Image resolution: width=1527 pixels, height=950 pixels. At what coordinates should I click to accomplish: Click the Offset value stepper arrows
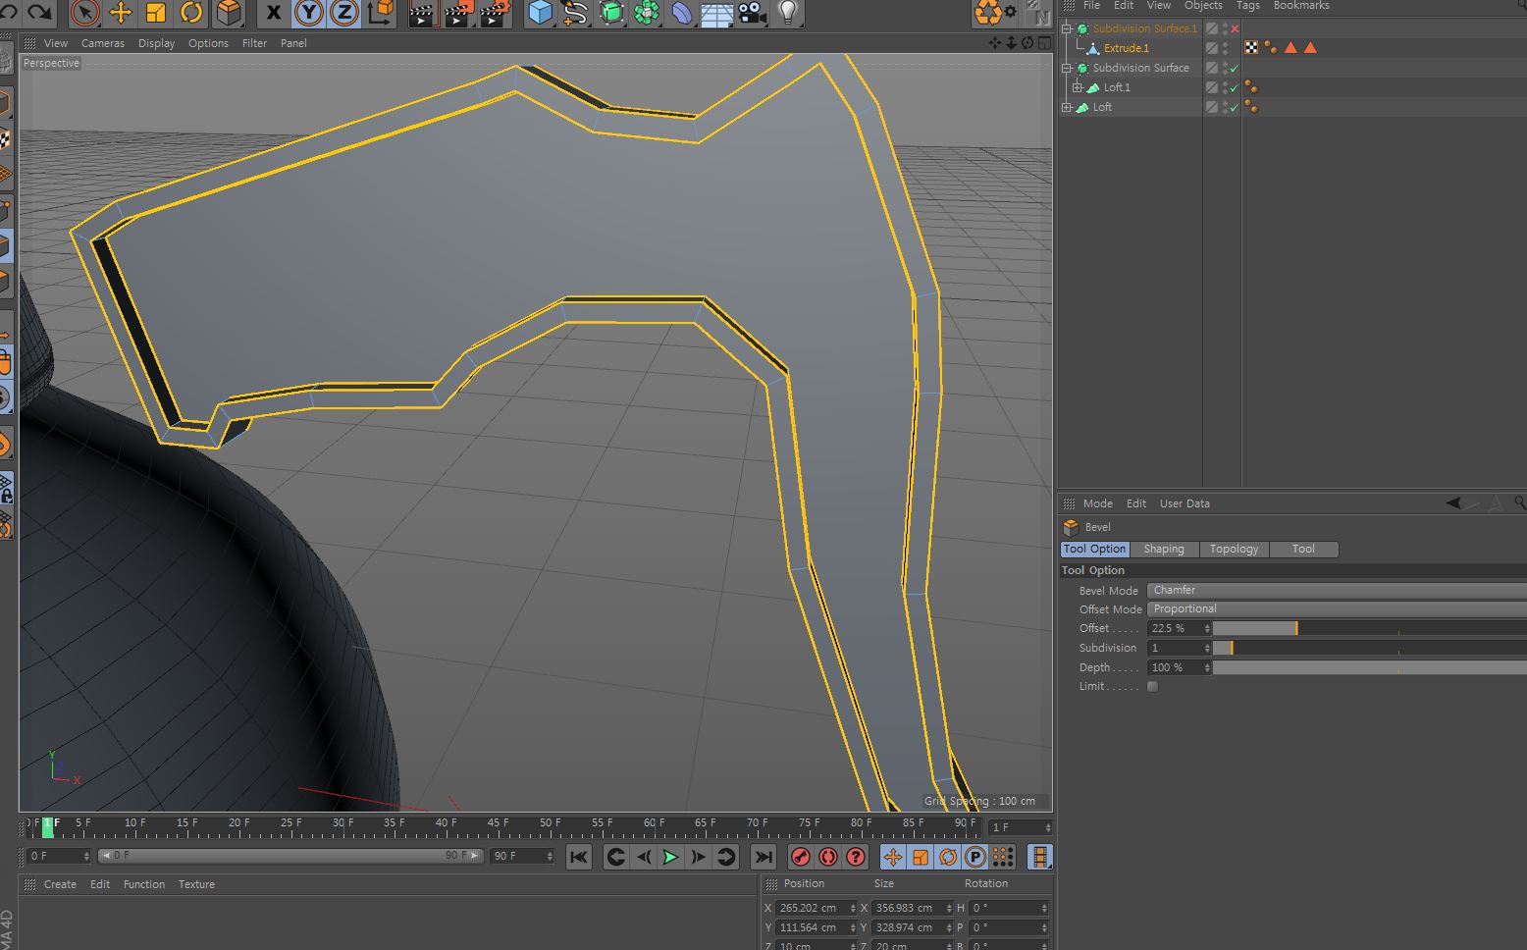1207,628
